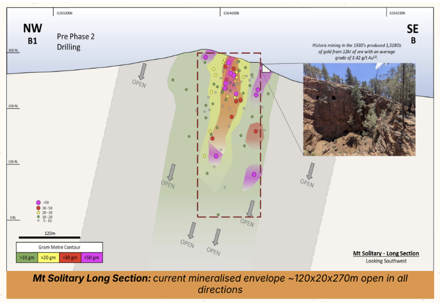
Task: Click the 6364600N northing label
Action: tap(231, 13)
